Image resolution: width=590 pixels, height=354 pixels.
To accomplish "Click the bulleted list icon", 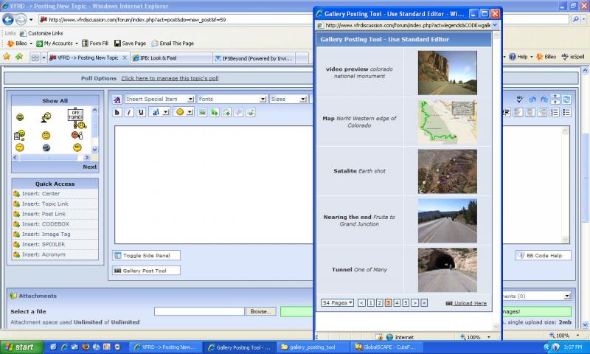I will (x=566, y=113).
